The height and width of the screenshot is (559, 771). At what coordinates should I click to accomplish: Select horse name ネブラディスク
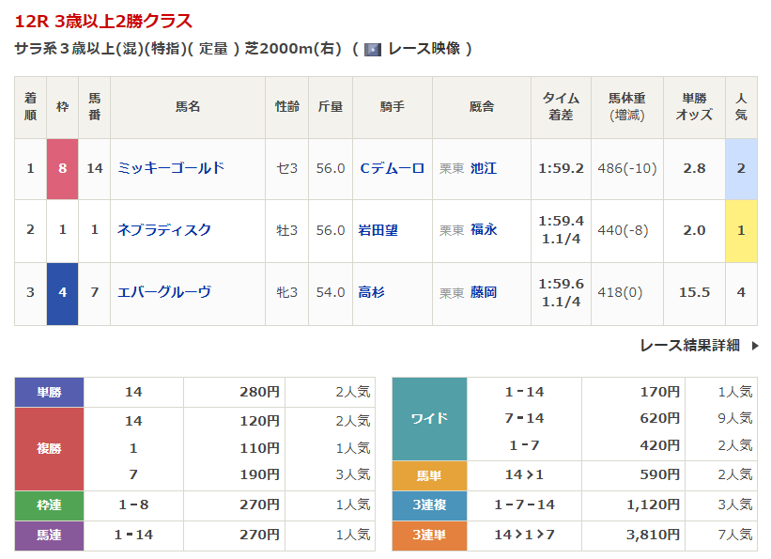[x=164, y=230]
